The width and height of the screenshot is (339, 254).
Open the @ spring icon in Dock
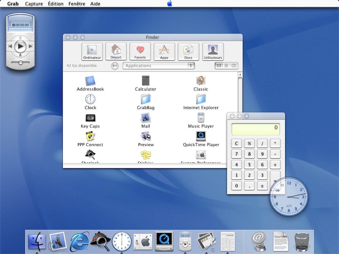[259, 241]
